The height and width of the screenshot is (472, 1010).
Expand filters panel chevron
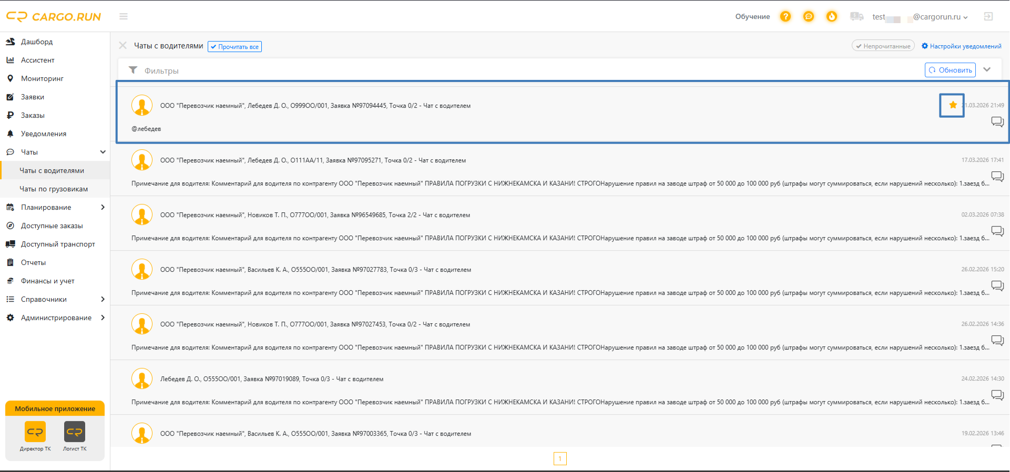[x=987, y=70]
